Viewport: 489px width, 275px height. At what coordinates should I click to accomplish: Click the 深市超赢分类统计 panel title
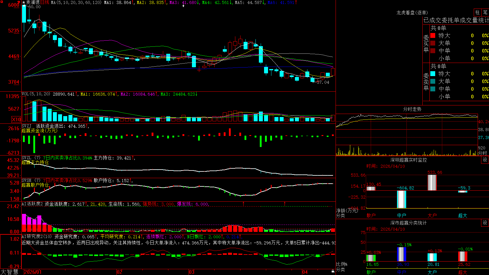[409, 223]
